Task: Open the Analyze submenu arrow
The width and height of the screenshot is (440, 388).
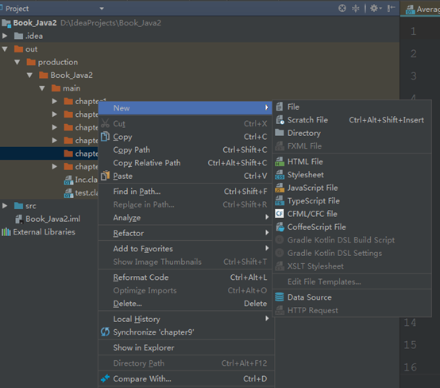Action: [267, 217]
